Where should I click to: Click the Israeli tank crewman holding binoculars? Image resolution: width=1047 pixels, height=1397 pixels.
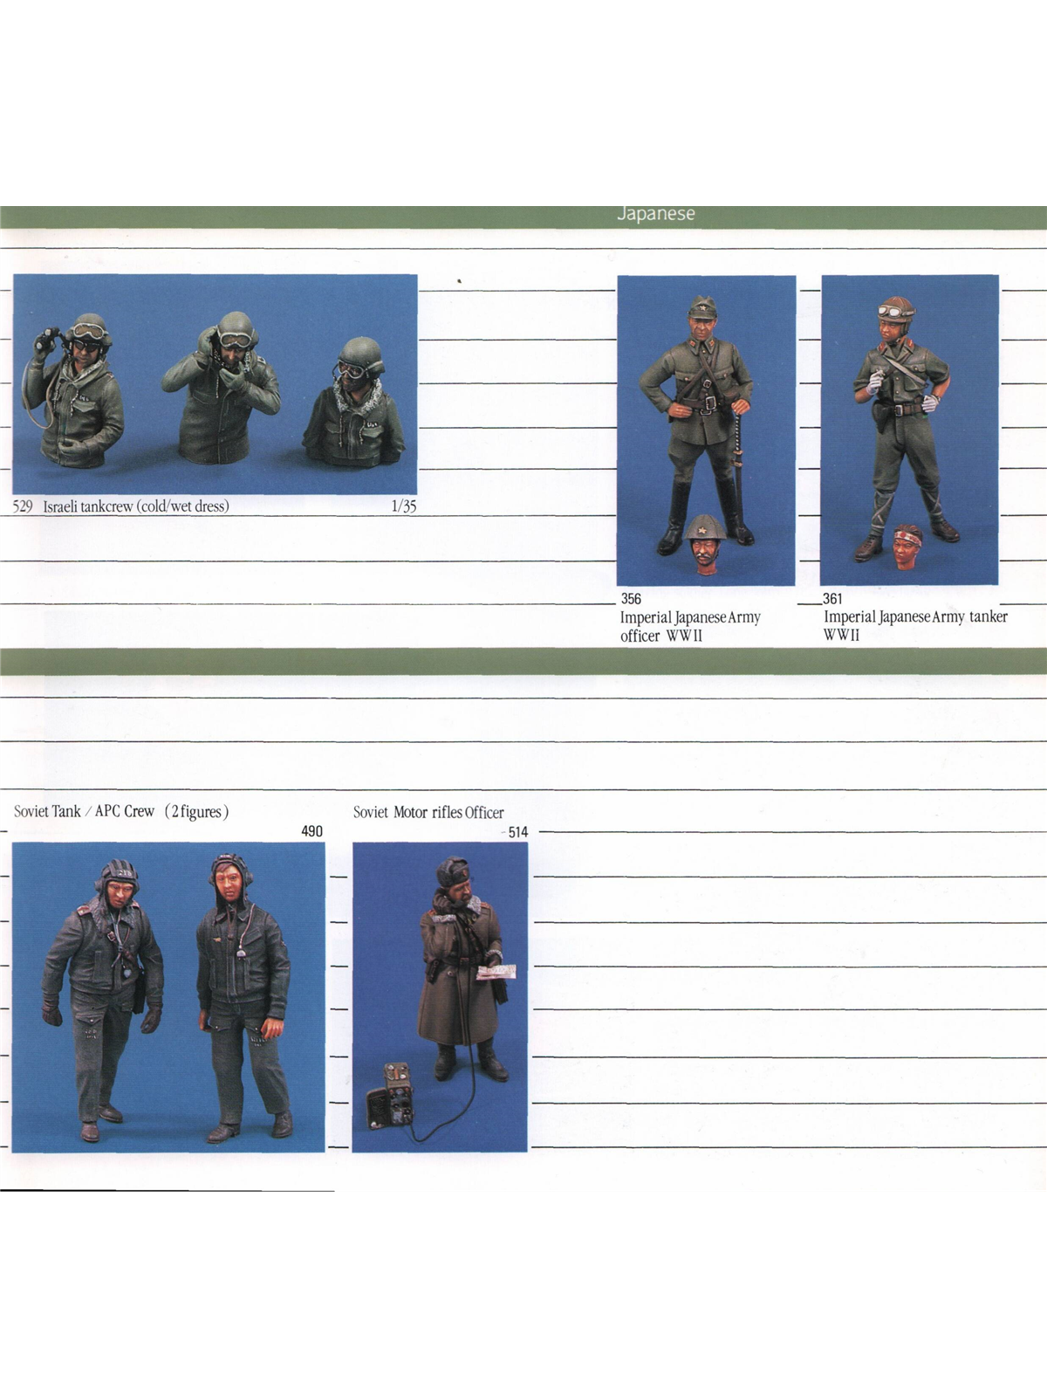(x=79, y=393)
